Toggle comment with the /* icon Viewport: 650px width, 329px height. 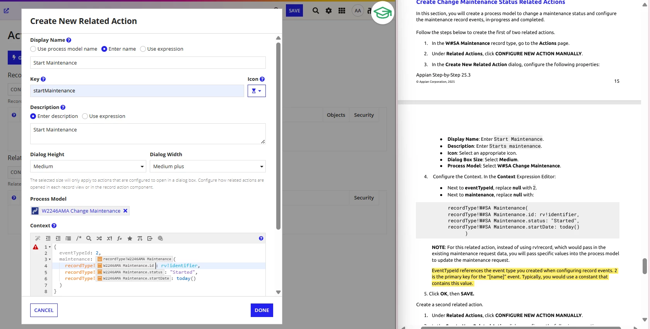79,239
